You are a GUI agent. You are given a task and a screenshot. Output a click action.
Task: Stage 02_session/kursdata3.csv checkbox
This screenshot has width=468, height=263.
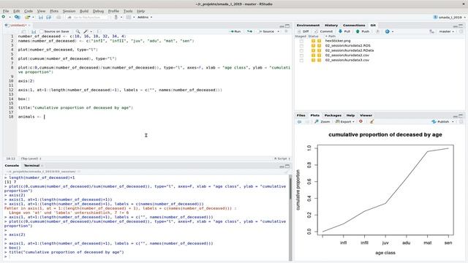coord(301,60)
